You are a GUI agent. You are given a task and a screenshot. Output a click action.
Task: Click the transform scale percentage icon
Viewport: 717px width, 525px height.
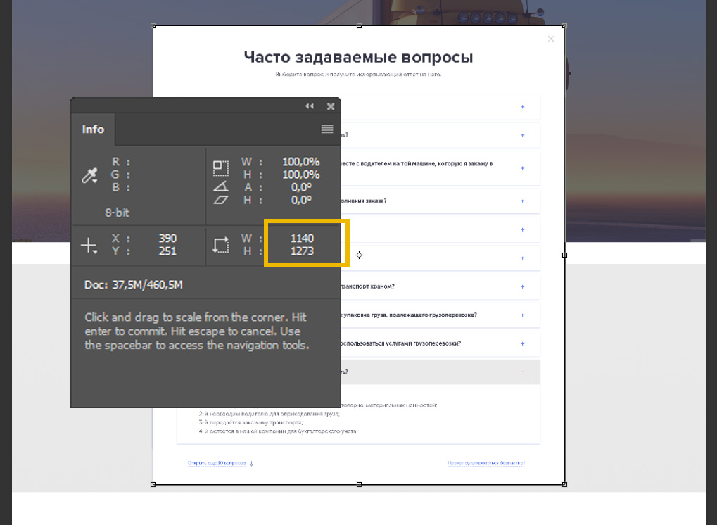click(x=221, y=168)
